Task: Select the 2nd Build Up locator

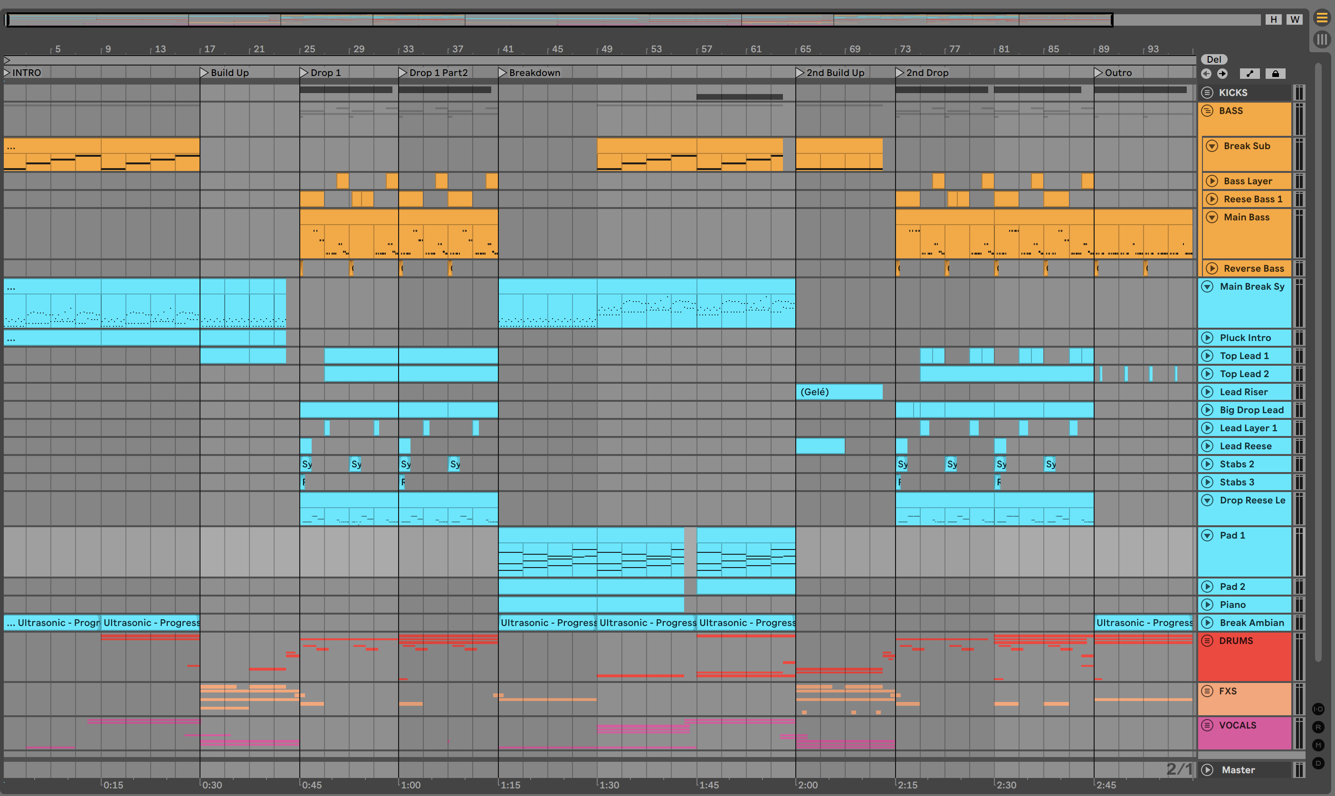Action: click(x=830, y=72)
